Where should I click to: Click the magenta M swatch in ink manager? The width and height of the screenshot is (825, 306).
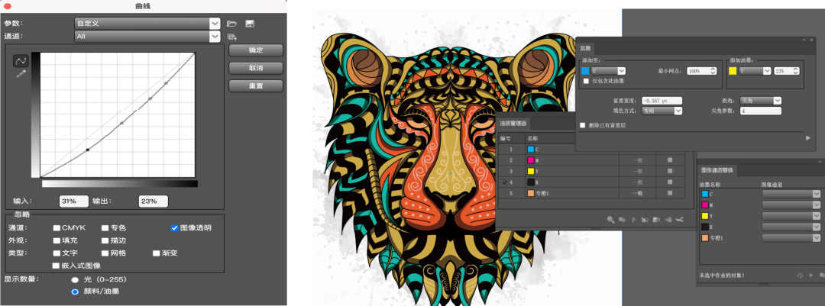(530, 160)
